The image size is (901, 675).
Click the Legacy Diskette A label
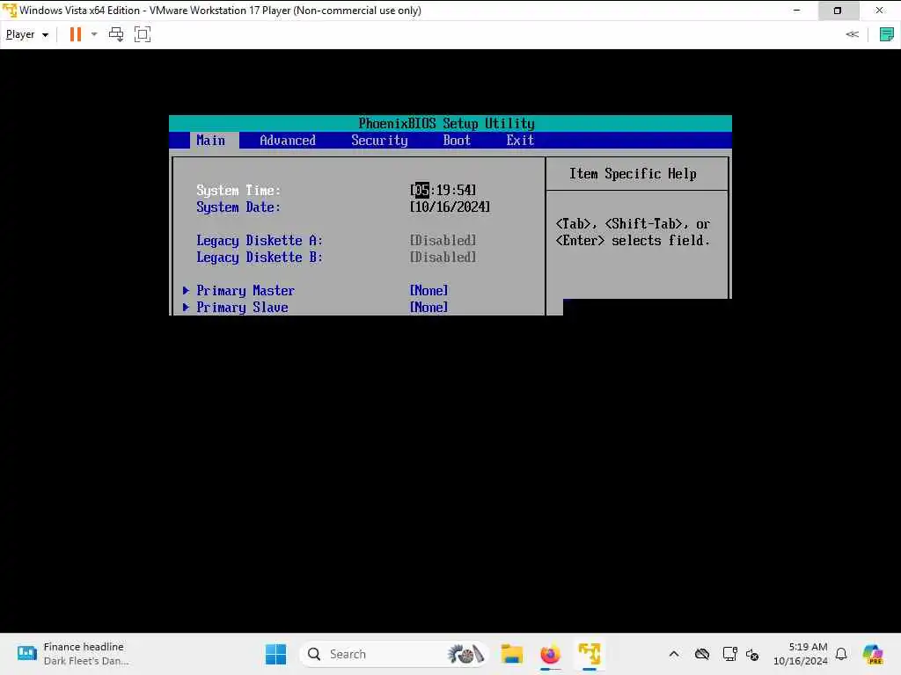pyautogui.click(x=260, y=240)
